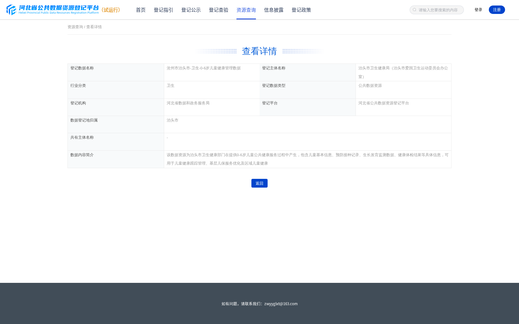Select the 公共数据资源 value
519x324 pixels.
click(370, 86)
